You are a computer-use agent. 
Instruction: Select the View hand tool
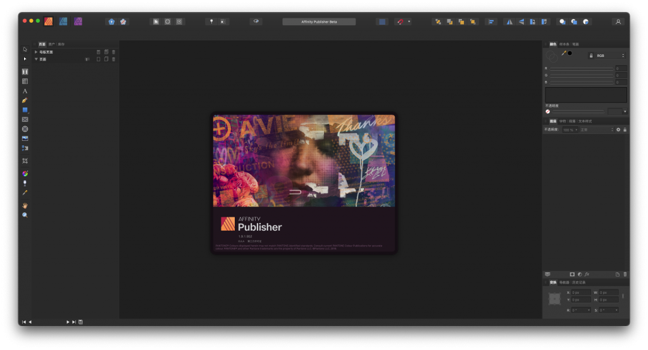(x=25, y=205)
